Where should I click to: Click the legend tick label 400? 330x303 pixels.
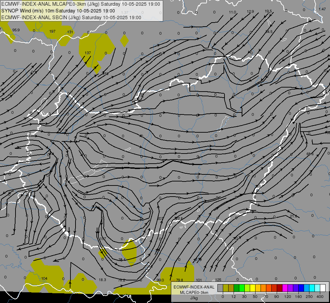[x=320, y=297]
